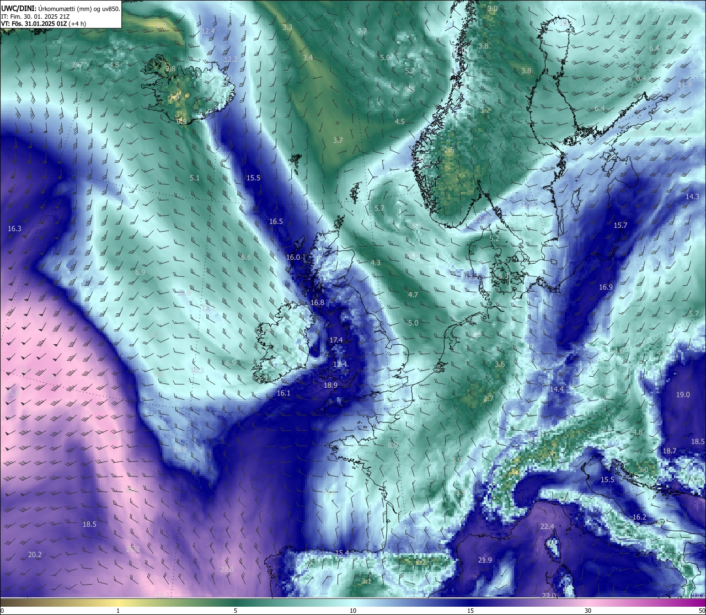This screenshot has width=706, height=615.
Task: Click the 20.2 value label on the map
Action: (x=35, y=554)
